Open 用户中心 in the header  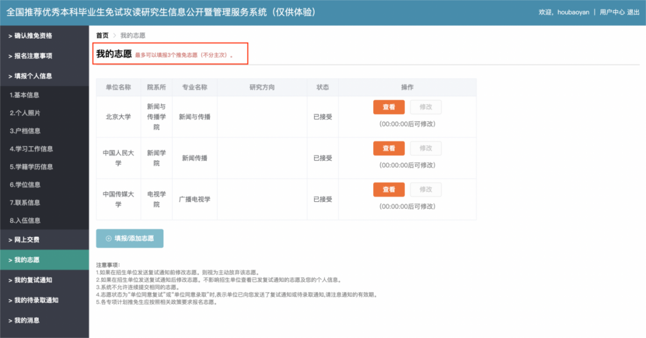(x=612, y=13)
